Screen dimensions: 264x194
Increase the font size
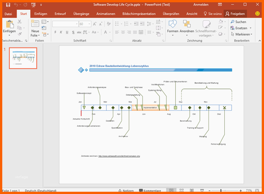click(x=95, y=24)
